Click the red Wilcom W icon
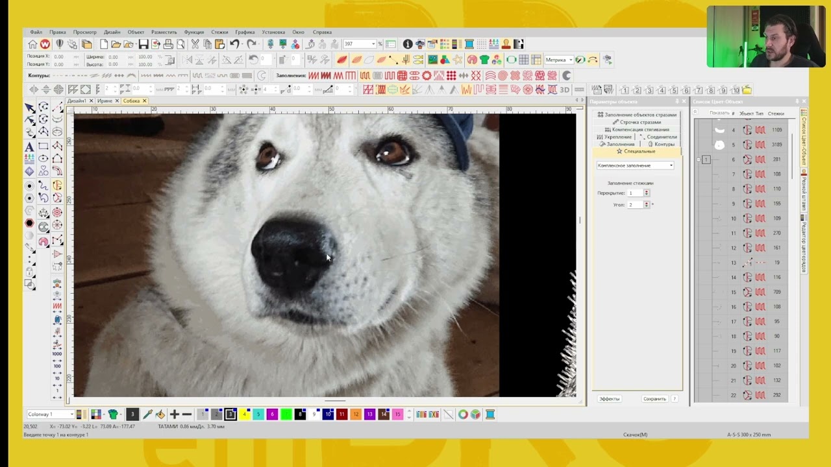 45,44
